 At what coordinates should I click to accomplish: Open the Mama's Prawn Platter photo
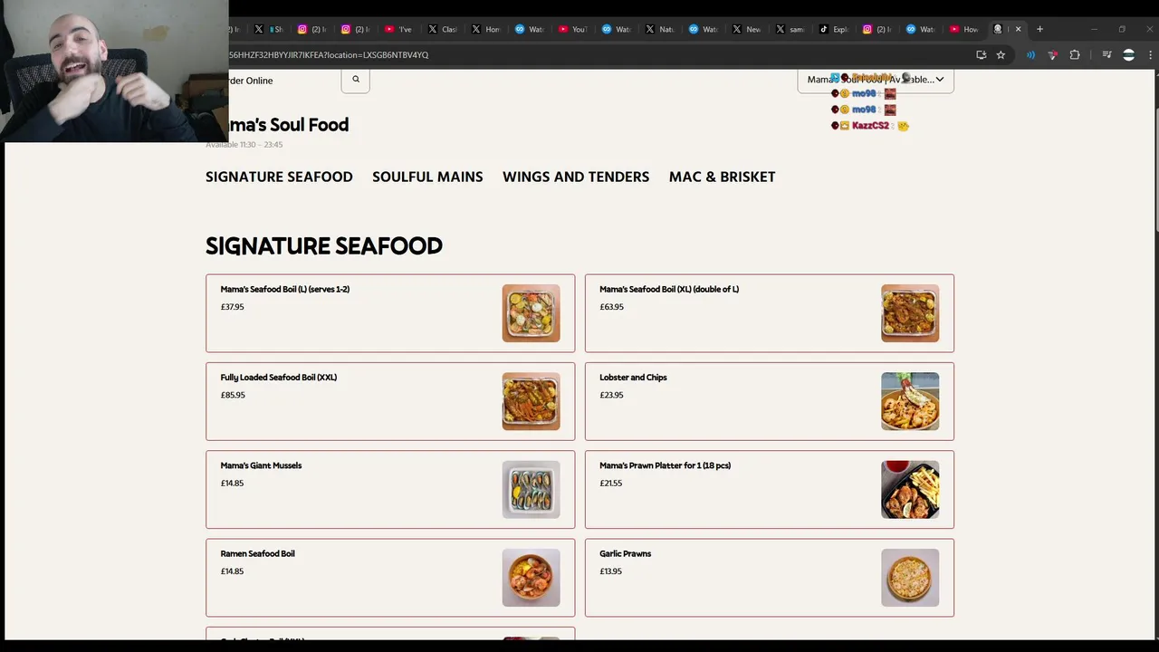[910, 489]
